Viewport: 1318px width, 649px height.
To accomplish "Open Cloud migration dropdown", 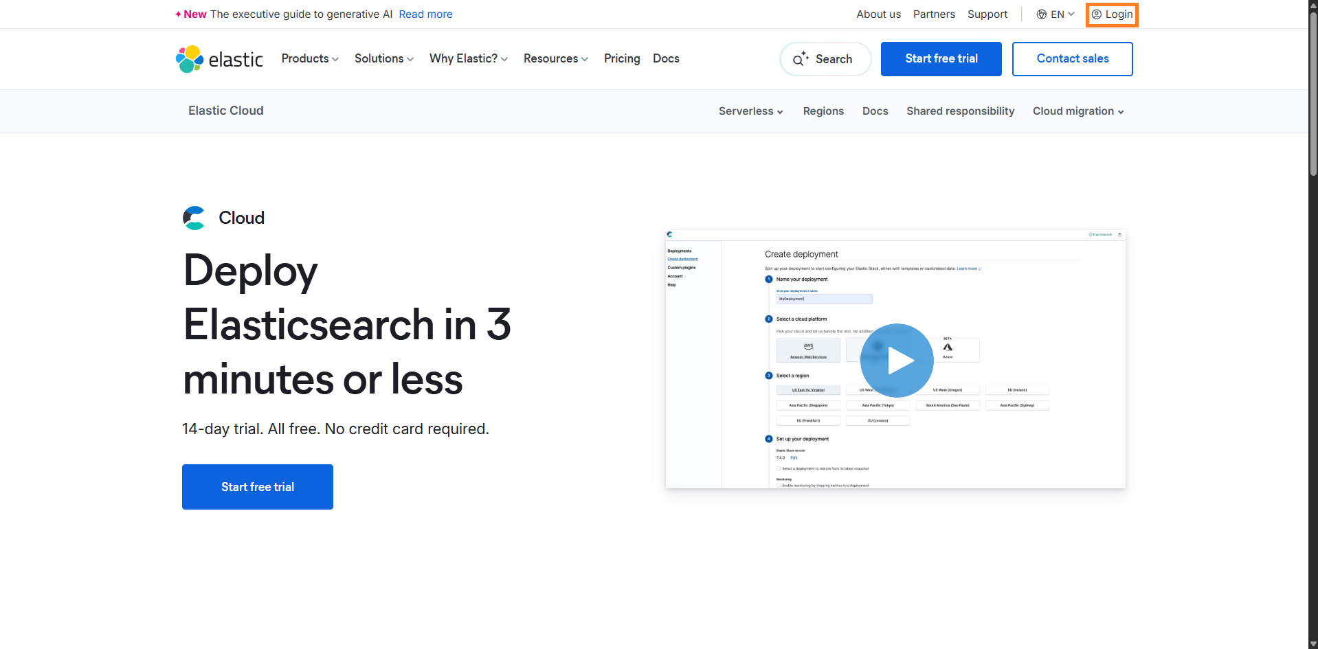I will (x=1077, y=111).
